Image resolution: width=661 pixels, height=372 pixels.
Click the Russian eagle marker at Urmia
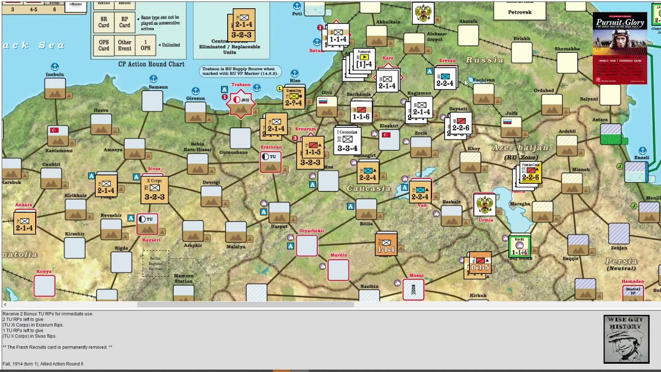pyautogui.click(x=484, y=204)
